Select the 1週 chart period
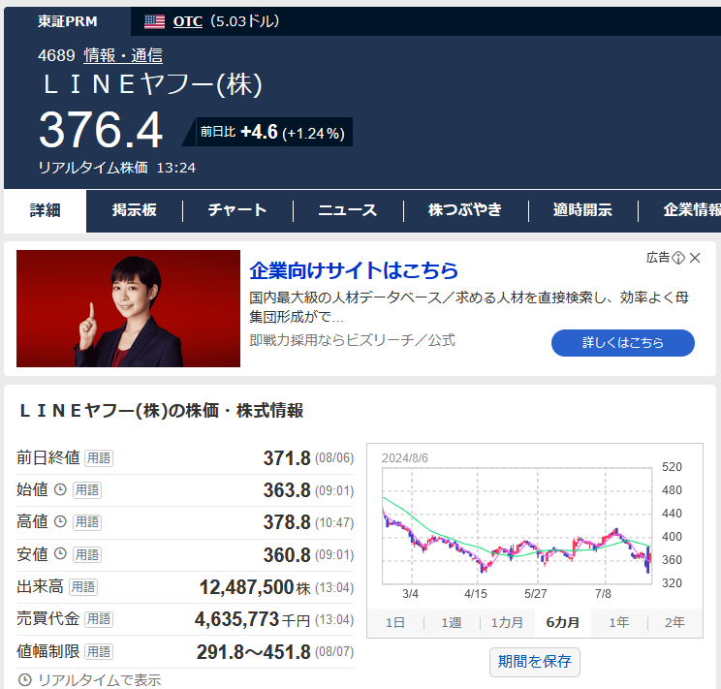The height and width of the screenshot is (689, 721). pyautogui.click(x=451, y=623)
